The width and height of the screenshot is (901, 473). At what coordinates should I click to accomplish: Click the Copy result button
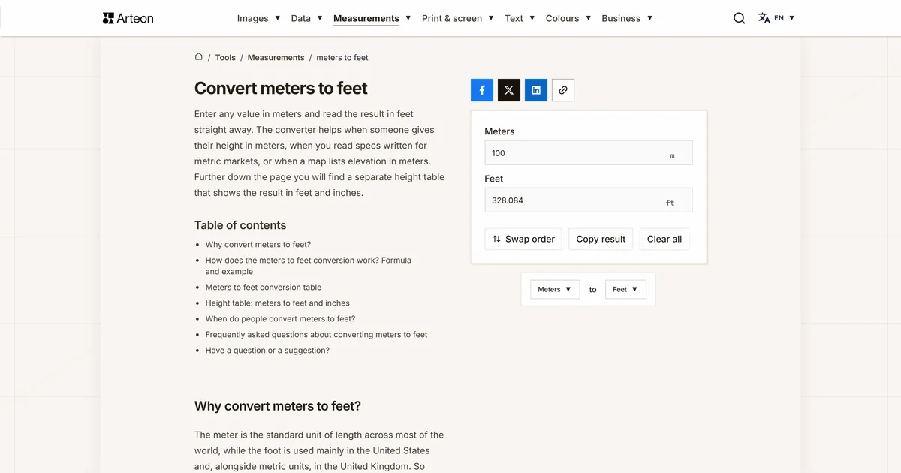pos(601,239)
